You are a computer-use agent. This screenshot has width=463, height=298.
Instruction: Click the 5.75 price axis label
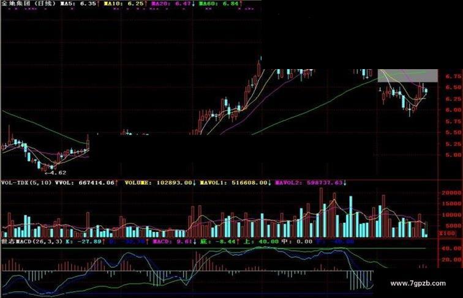454,121
